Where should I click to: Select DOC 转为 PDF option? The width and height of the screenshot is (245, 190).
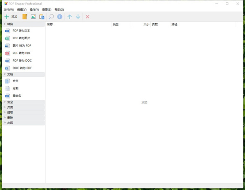pos(22,68)
